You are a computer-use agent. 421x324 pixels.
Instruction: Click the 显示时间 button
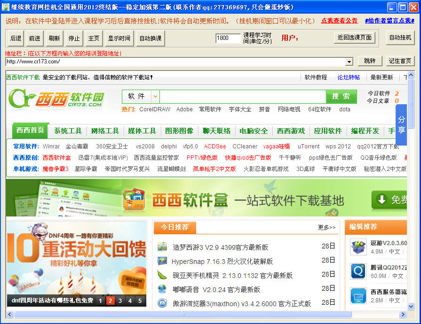(x=119, y=39)
